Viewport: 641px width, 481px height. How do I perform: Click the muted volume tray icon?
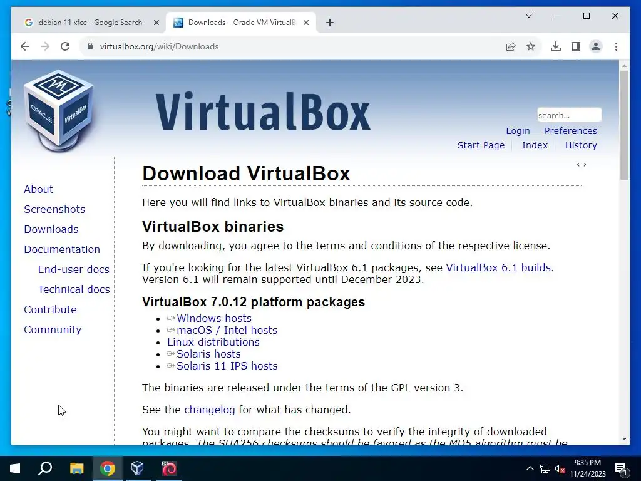560,468
